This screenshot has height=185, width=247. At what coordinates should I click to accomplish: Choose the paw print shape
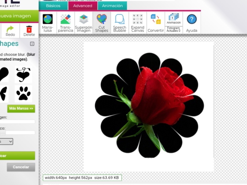pos(23,93)
